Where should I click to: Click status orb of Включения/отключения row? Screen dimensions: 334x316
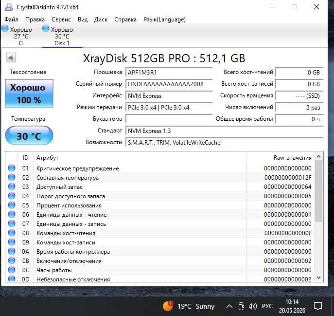(x=12, y=260)
